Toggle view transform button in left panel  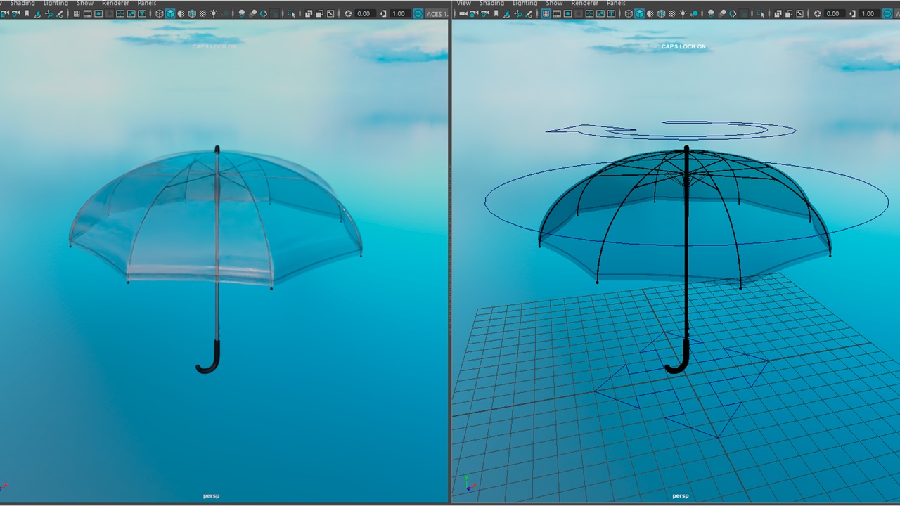tap(418, 13)
